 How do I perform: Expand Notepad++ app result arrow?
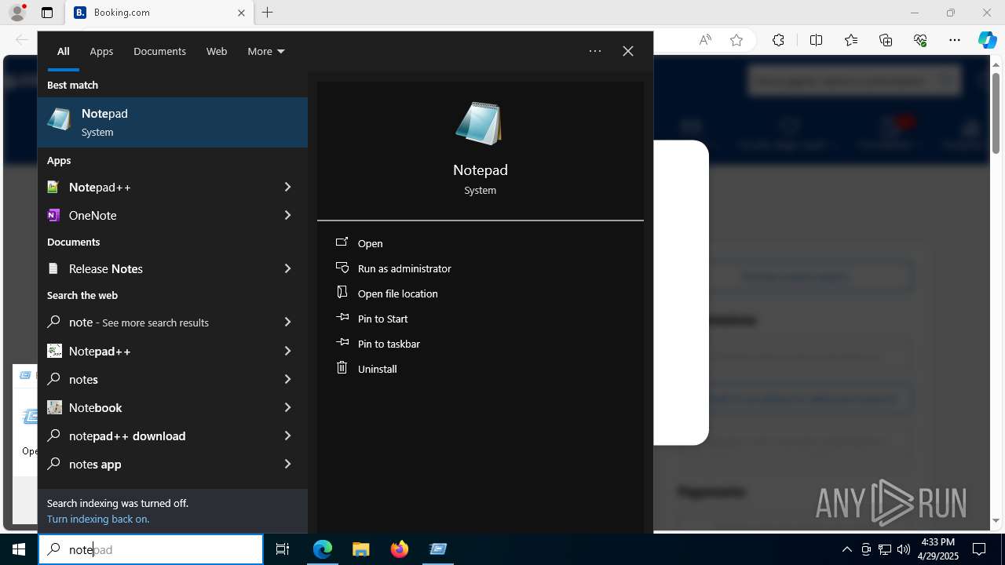[287, 187]
